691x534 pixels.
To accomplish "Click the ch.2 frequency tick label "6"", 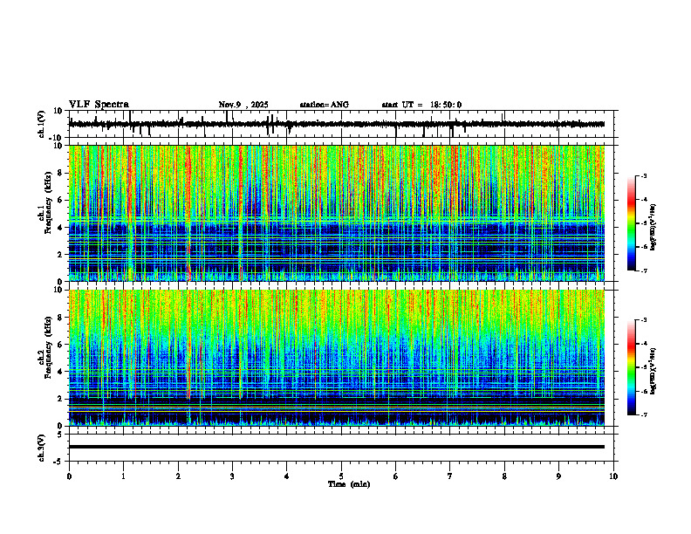I will [x=60, y=345].
